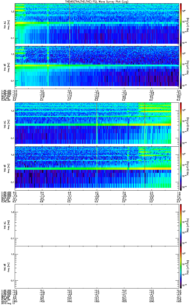Click the "PSD [nT²/Hz]" label beside THE B∥ colorbar

point(188,267)
